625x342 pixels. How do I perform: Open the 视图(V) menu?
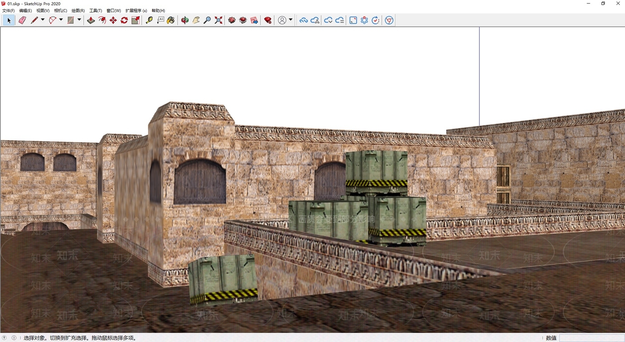click(x=43, y=11)
